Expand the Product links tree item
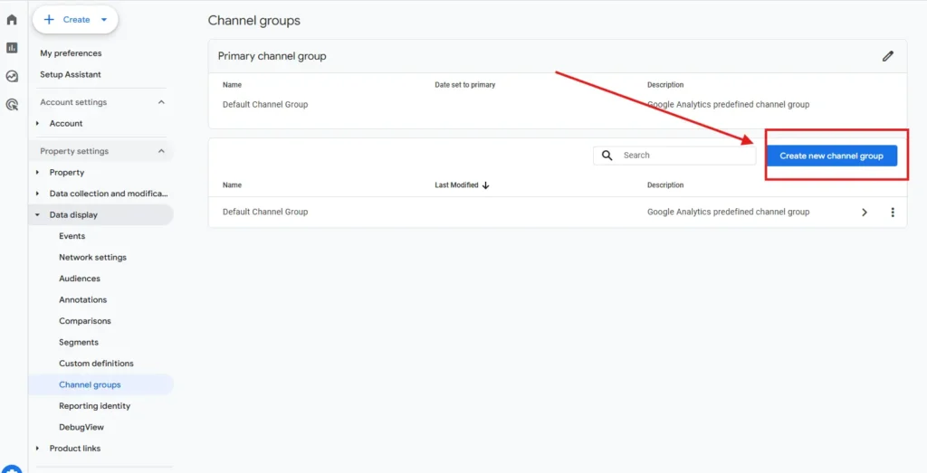 point(37,449)
